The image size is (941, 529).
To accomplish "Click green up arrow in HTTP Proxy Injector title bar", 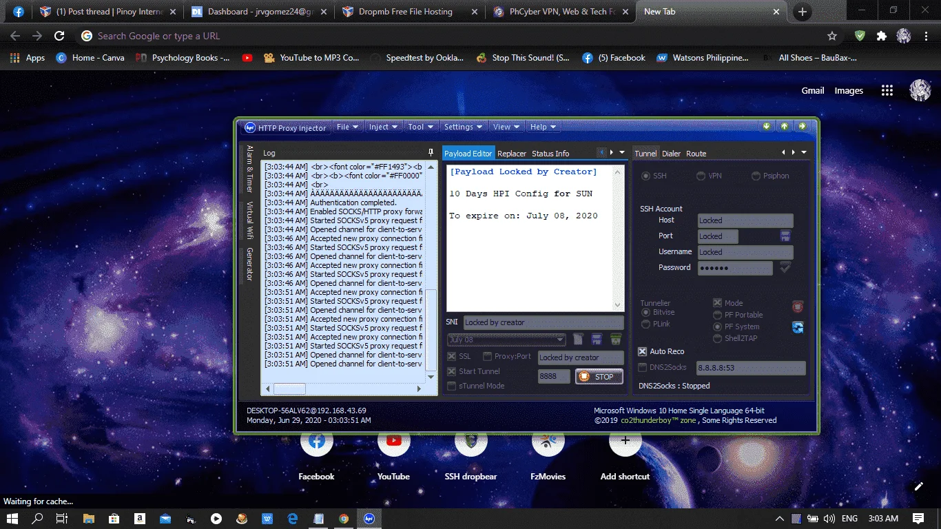I will (x=785, y=127).
